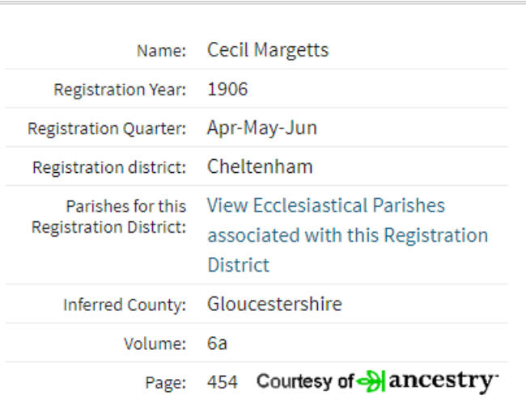Click the Courtesy of text
This screenshot has width=526, height=404.
coord(305,381)
